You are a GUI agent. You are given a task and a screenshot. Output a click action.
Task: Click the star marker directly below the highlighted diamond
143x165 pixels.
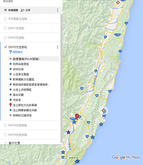pyautogui.click(x=104, y=115)
